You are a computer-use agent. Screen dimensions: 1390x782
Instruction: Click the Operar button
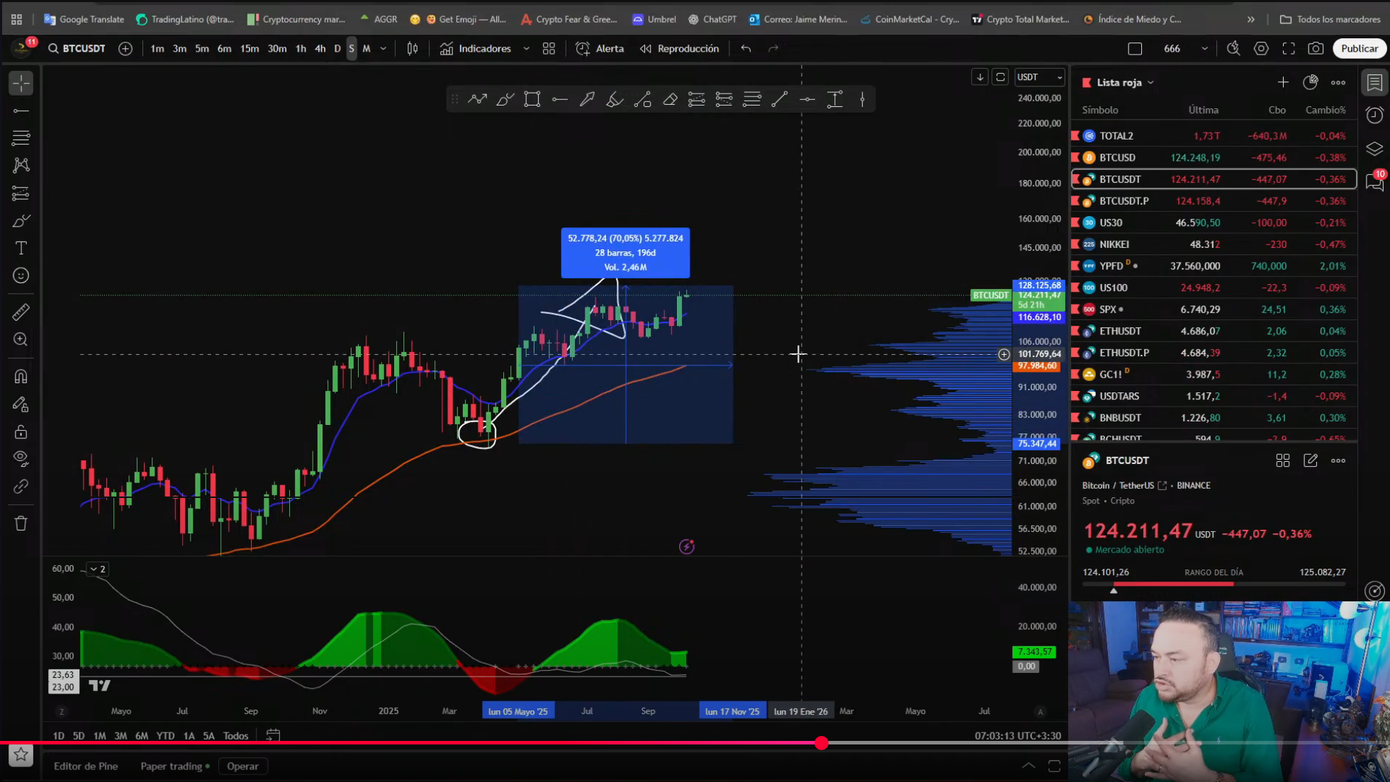tap(242, 766)
